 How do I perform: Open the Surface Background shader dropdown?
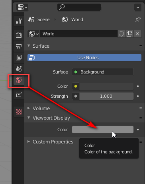click(103, 72)
